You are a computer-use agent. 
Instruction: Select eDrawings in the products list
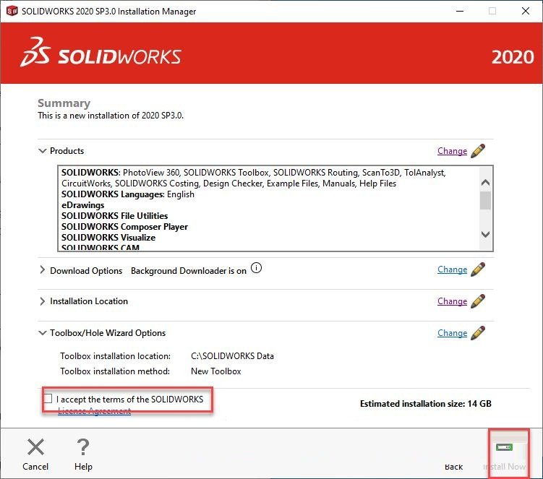tap(82, 205)
